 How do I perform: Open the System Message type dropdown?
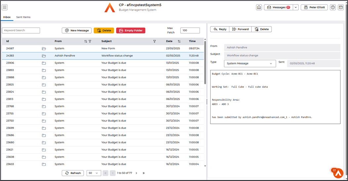tap(250, 63)
